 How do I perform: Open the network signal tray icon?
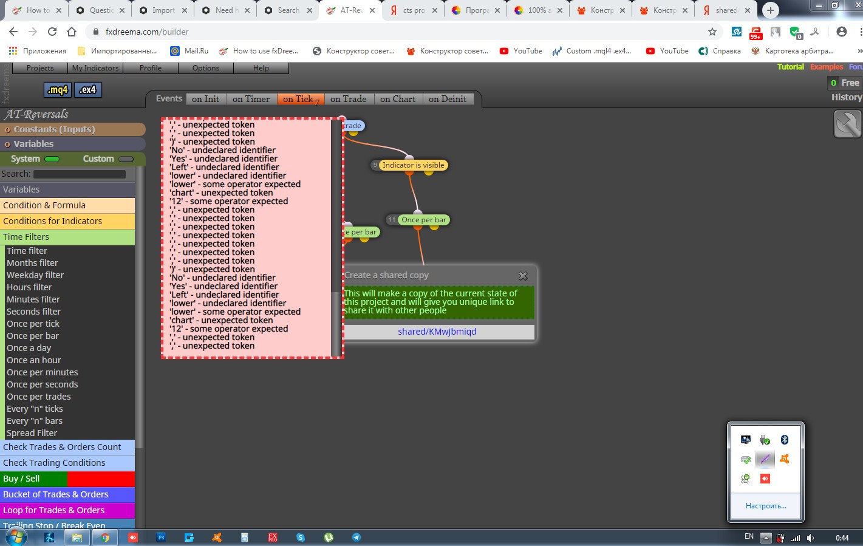click(795, 537)
